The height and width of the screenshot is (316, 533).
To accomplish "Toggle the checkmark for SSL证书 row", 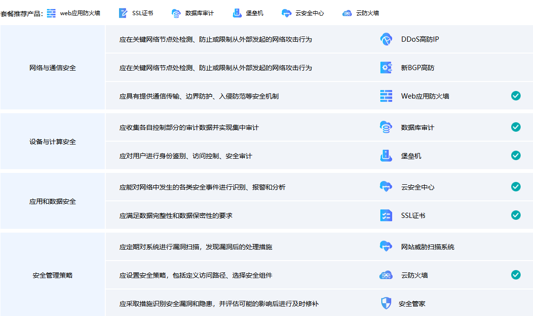I will [x=515, y=215].
